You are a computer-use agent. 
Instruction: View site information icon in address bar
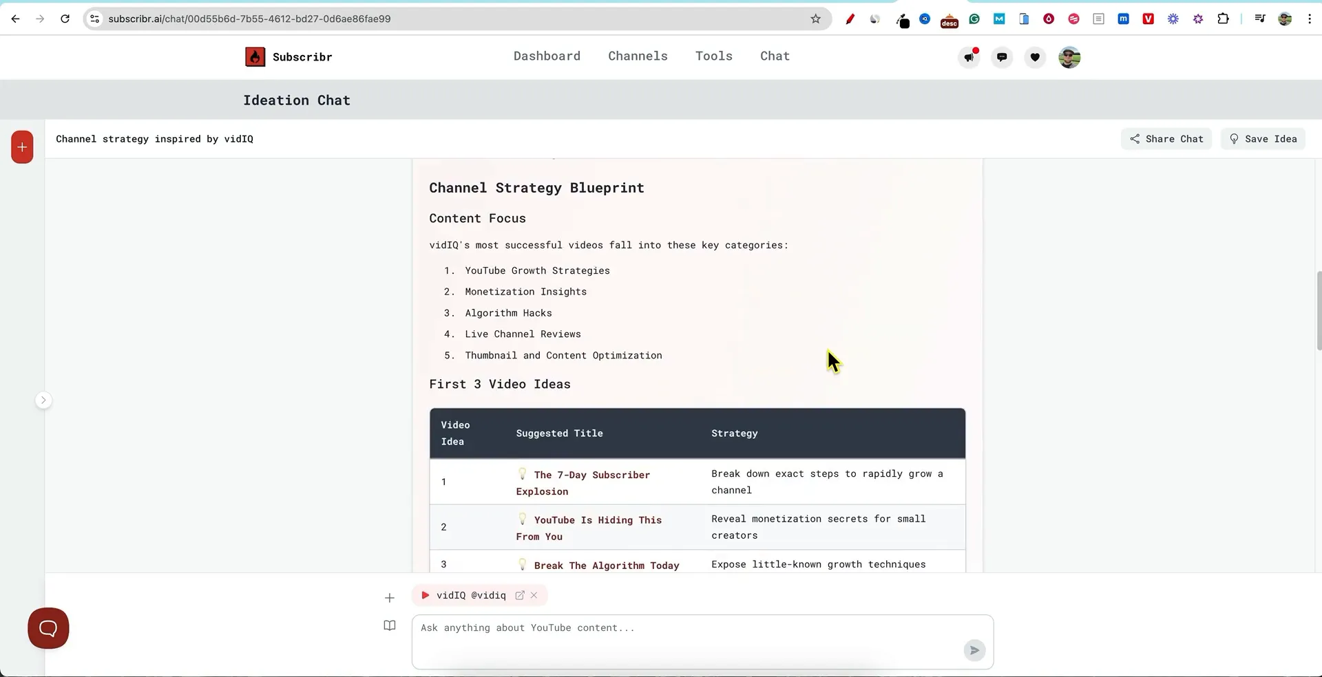pyautogui.click(x=95, y=19)
